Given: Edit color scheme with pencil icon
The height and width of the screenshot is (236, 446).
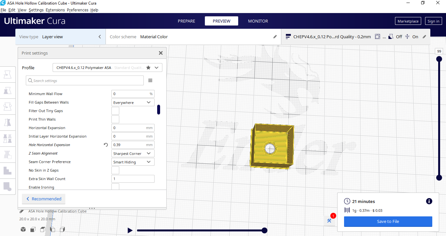Looking at the screenshot, I should coord(275,37).
